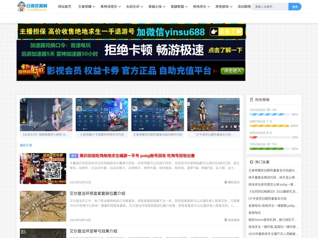Viewport: 318px width, 238px height.
Task: Open the 音速资源网 site logo
Action: [x=33, y=7]
